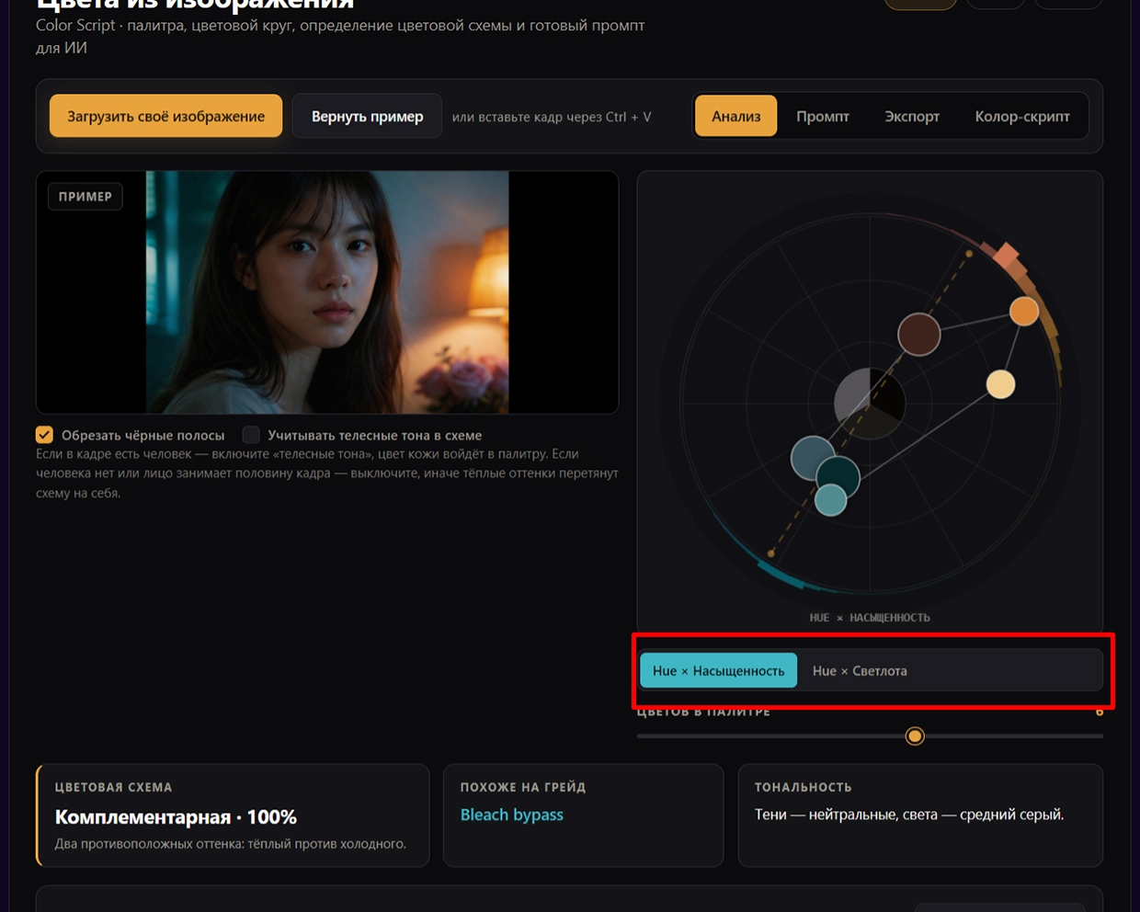Click the example portrait image preview
1140x912 pixels.
coord(327,292)
